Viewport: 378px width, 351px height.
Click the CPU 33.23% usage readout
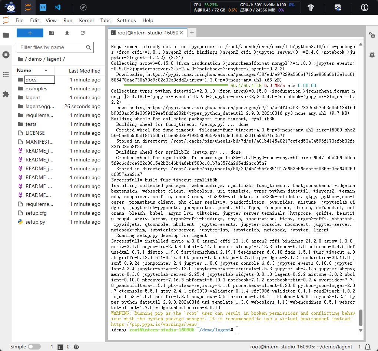click(205, 5)
